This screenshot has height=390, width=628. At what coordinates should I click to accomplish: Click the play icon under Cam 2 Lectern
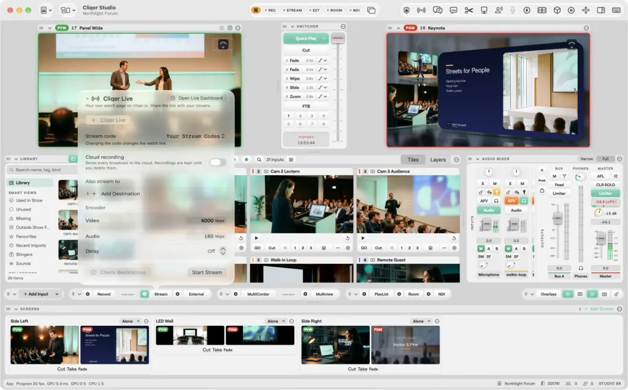pos(256,238)
